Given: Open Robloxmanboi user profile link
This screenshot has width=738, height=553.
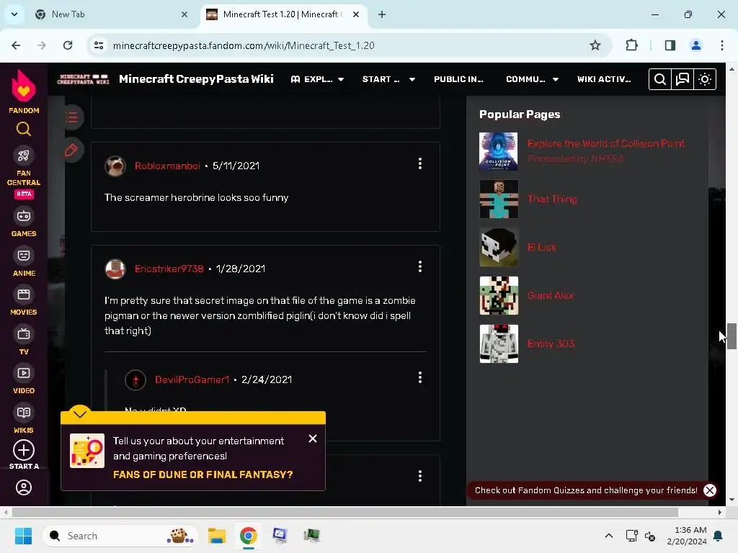Looking at the screenshot, I should 167,166.
